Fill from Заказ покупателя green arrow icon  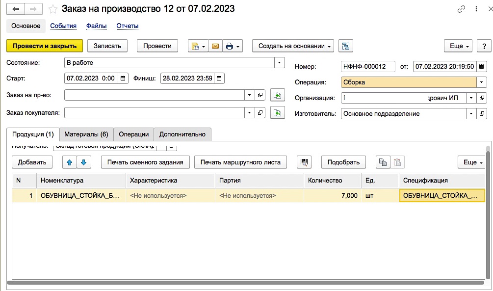(x=277, y=113)
